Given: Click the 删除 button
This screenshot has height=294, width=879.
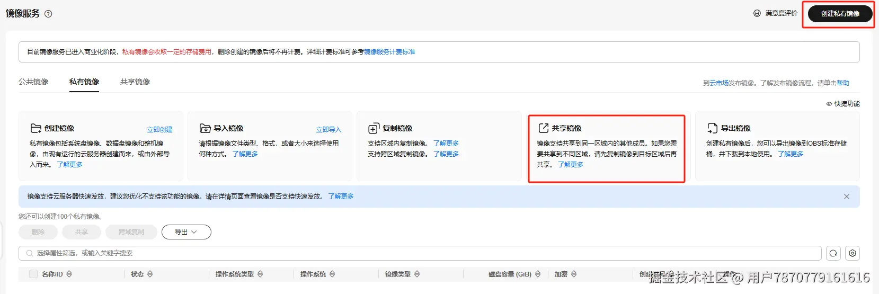Looking at the screenshot, I should (x=38, y=232).
